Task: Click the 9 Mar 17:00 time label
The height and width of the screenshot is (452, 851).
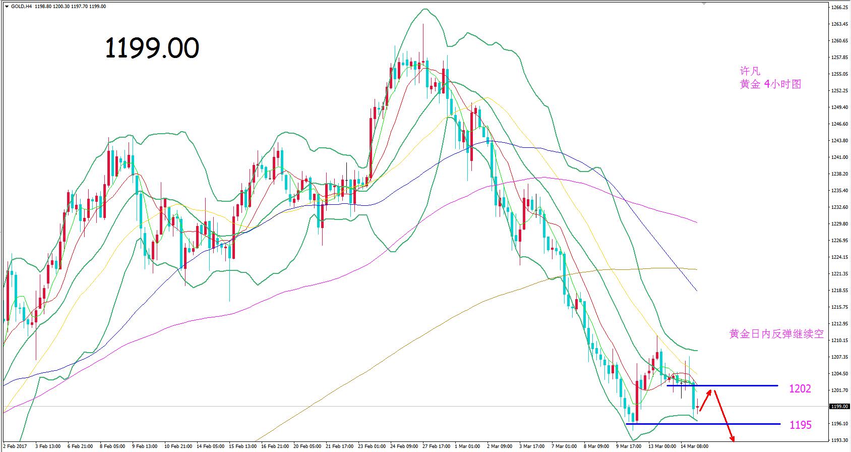Action: point(629,446)
